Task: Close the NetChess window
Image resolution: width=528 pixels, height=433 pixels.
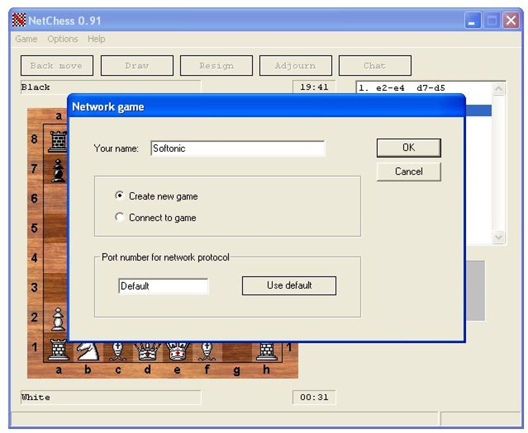Action: pyautogui.click(x=510, y=21)
